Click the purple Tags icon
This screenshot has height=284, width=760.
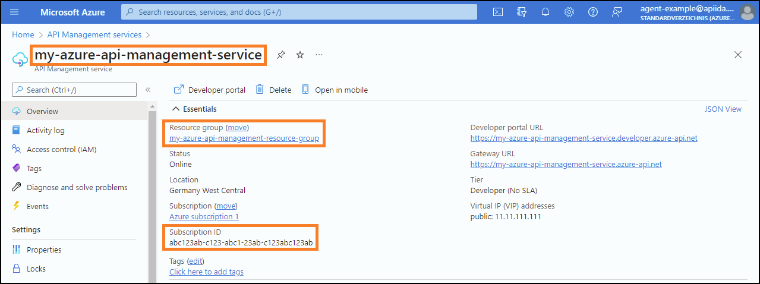coord(16,168)
